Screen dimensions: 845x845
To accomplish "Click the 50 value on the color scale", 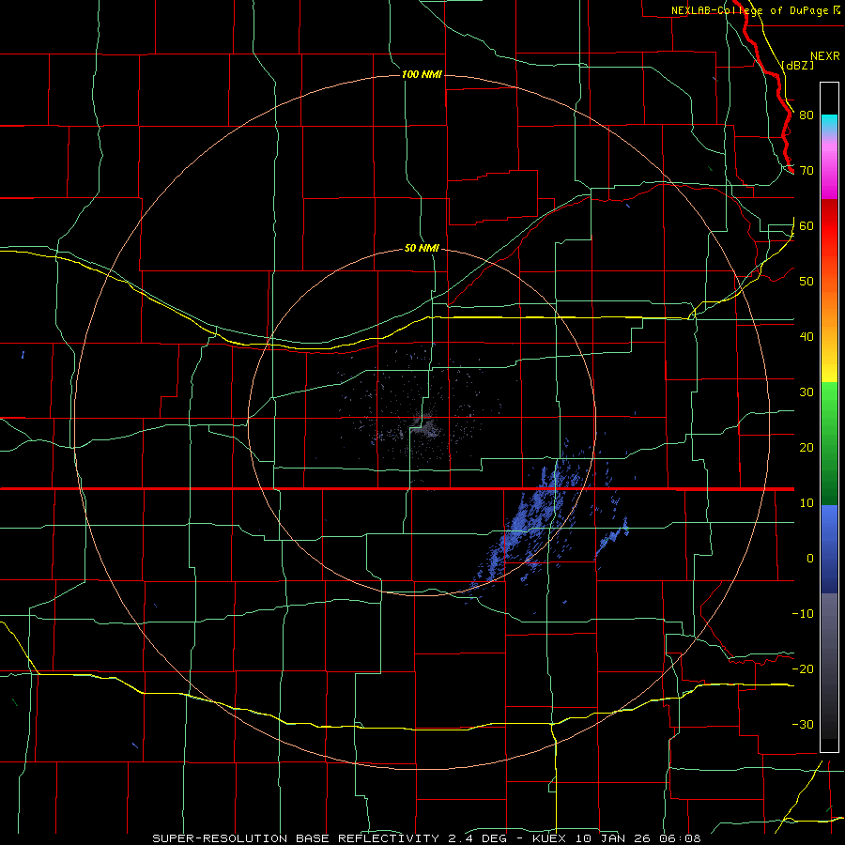I will click(807, 282).
